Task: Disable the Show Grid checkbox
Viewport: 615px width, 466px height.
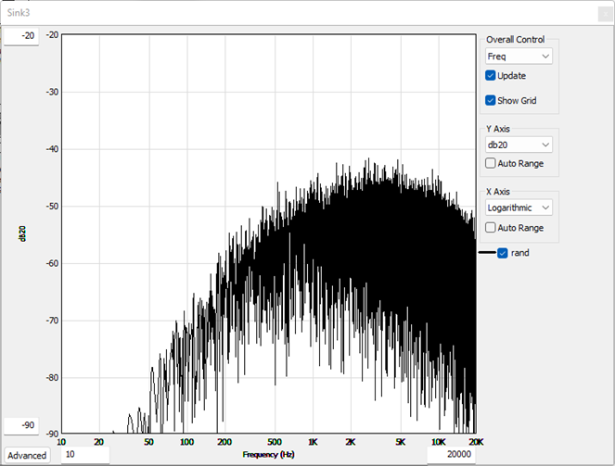Action: 491,100
